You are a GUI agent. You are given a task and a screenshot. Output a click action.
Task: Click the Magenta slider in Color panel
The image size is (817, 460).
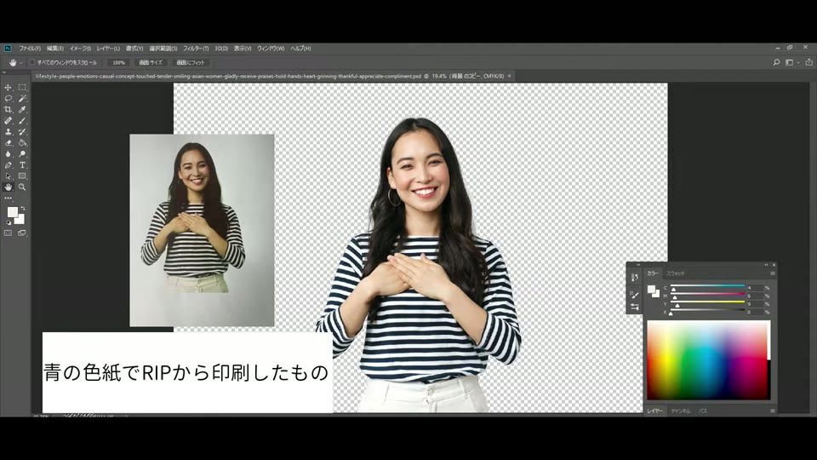[707, 296]
